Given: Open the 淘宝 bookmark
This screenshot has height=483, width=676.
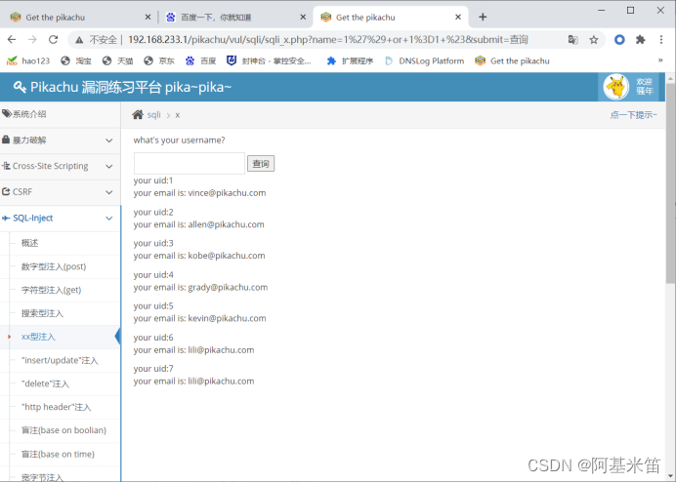Looking at the screenshot, I should [x=76, y=60].
